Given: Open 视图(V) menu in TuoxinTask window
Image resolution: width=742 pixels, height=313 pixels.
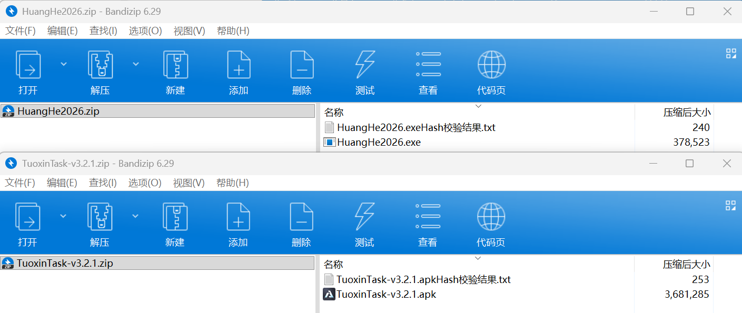Looking at the screenshot, I should [x=189, y=183].
